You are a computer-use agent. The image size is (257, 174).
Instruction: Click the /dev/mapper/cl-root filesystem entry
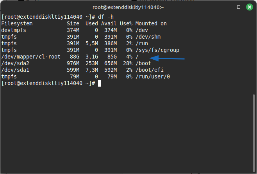pos(31,57)
